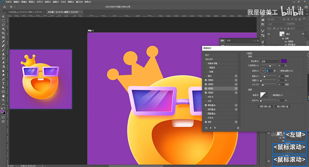The height and width of the screenshot is (167, 309).
Task: Select the Type (T) tool
Action: pos(3,83)
